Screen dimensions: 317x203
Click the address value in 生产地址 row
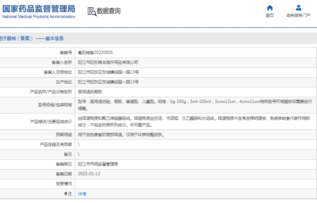click(109, 82)
